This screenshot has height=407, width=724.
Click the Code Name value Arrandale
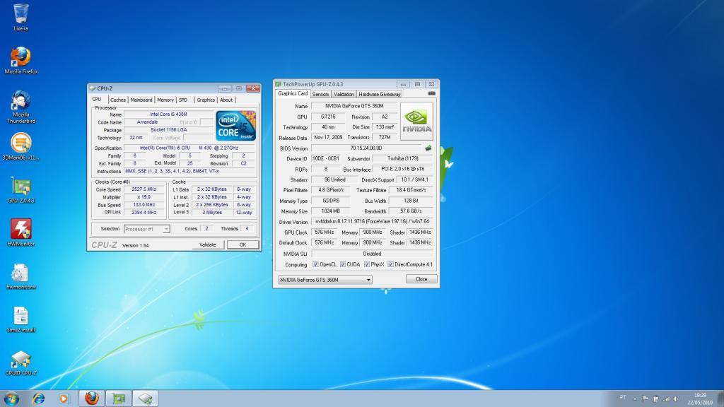(x=147, y=122)
